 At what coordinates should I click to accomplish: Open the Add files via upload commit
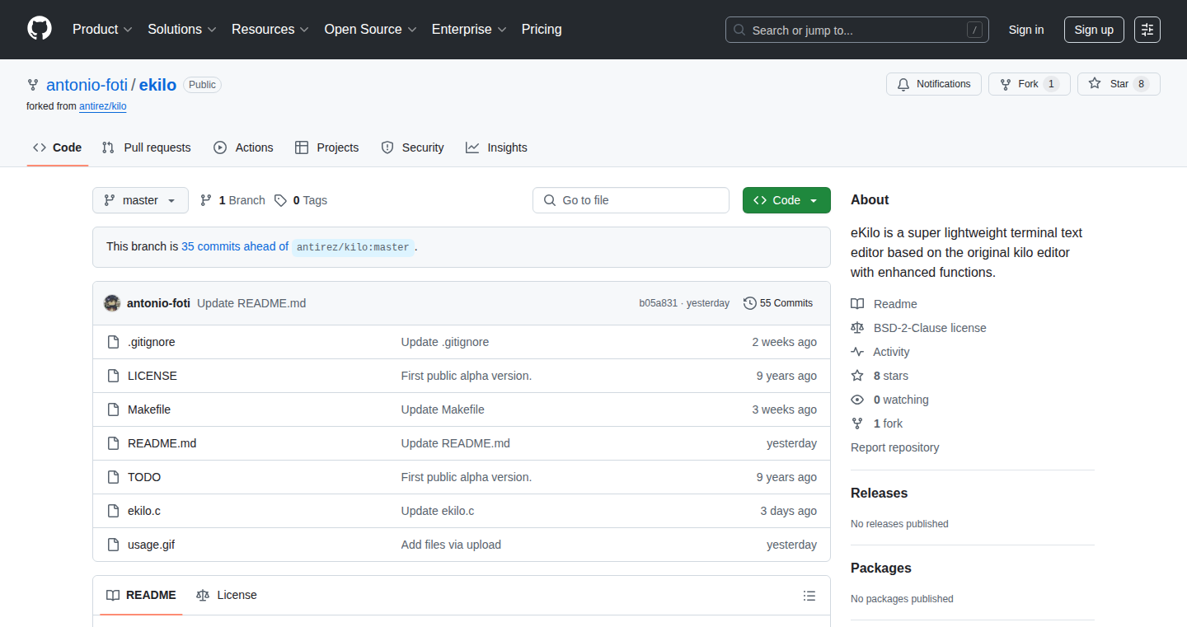451,545
